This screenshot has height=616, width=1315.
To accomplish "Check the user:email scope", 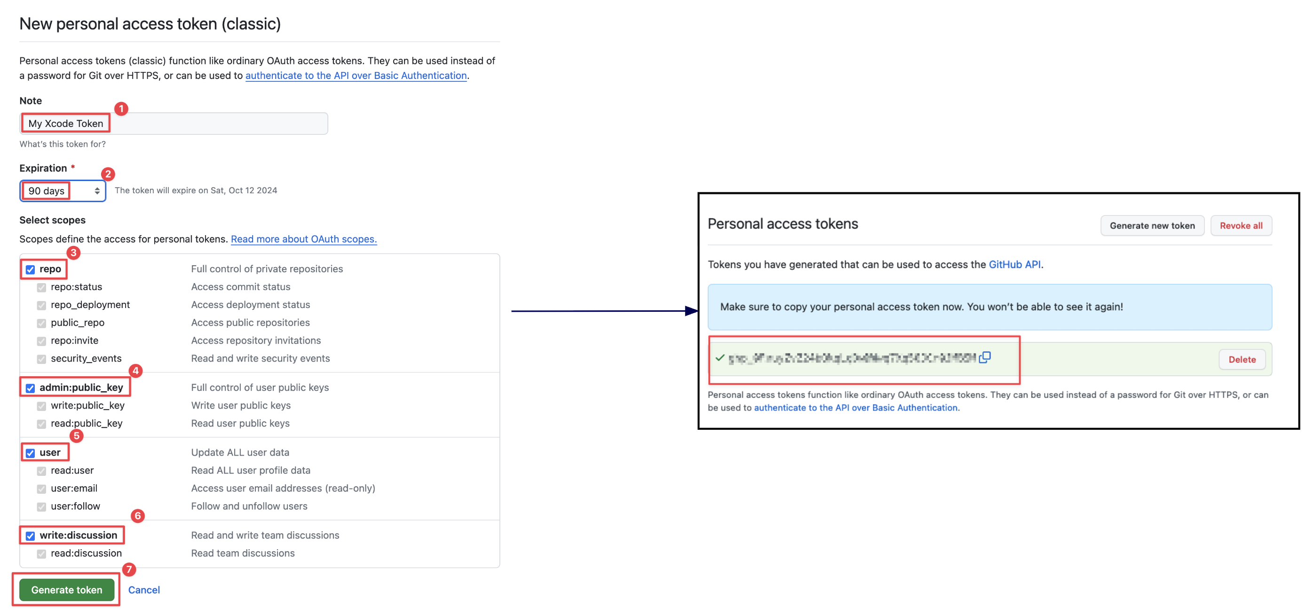I will coord(41,489).
